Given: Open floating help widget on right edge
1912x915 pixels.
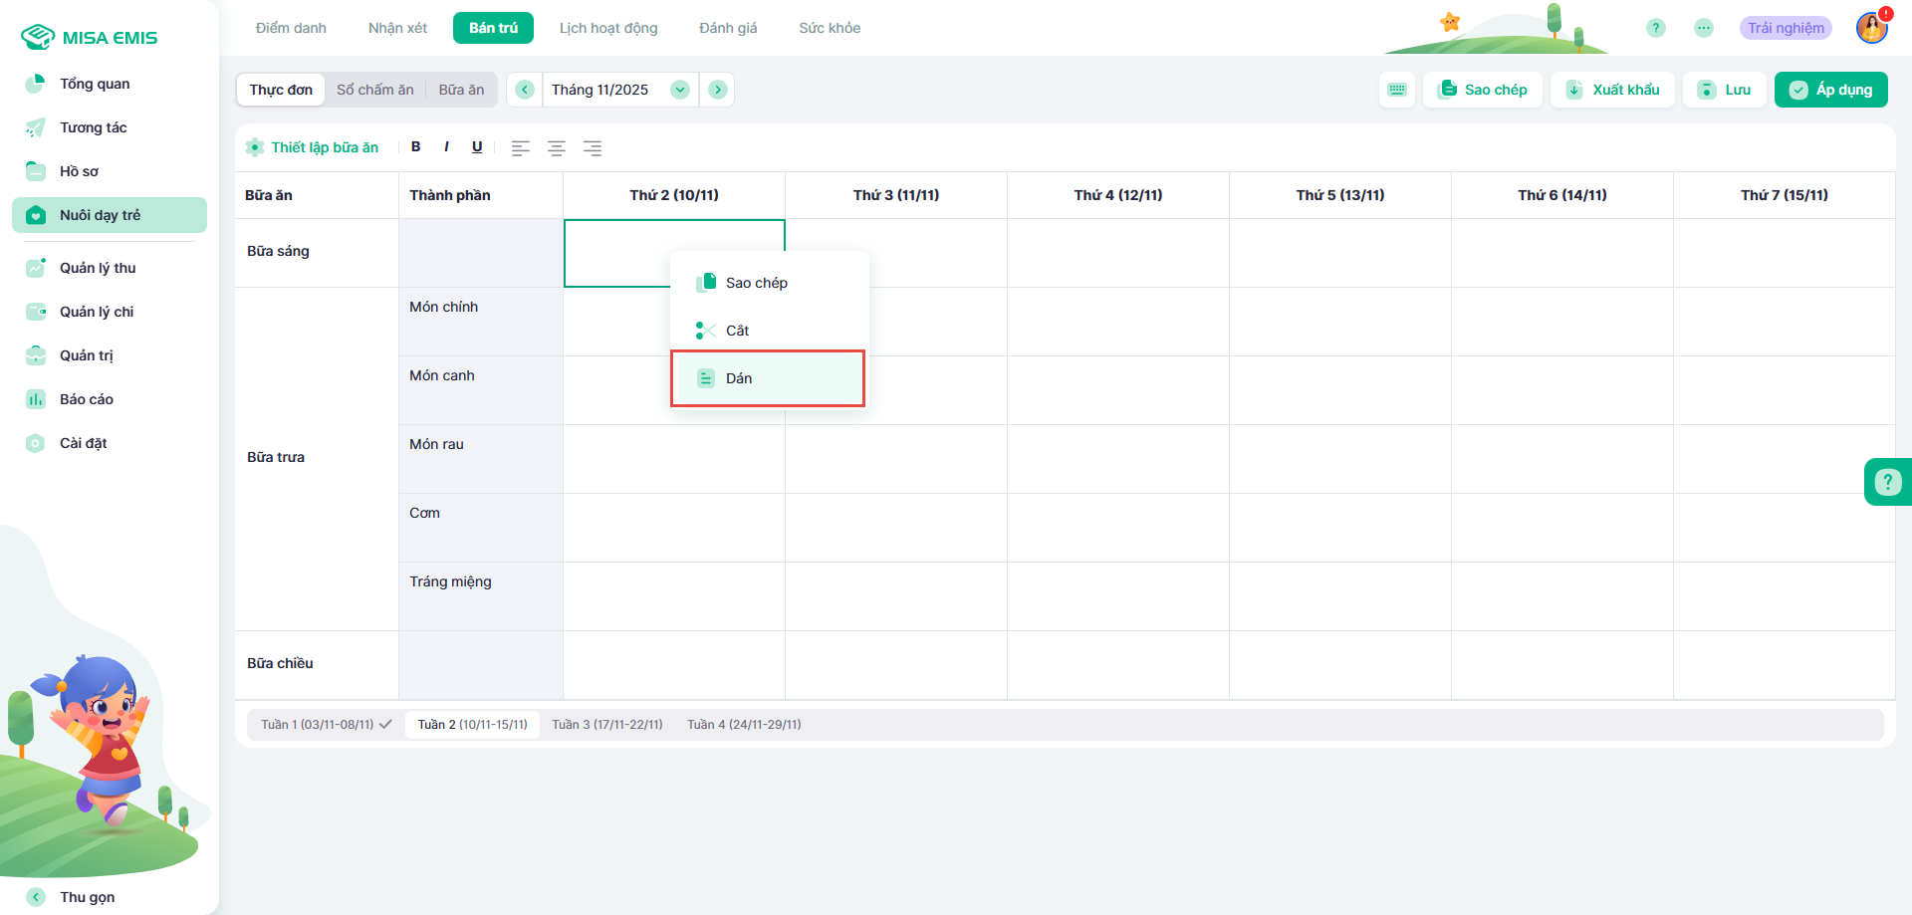Looking at the screenshot, I should (x=1887, y=482).
